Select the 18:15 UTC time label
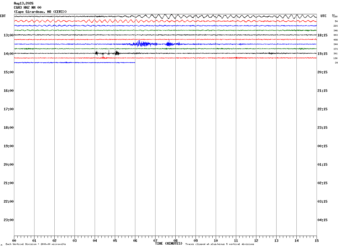This screenshot has width=339, height=248. pos(322,35)
